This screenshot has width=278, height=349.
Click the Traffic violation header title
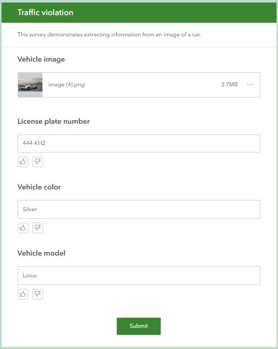click(x=45, y=13)
